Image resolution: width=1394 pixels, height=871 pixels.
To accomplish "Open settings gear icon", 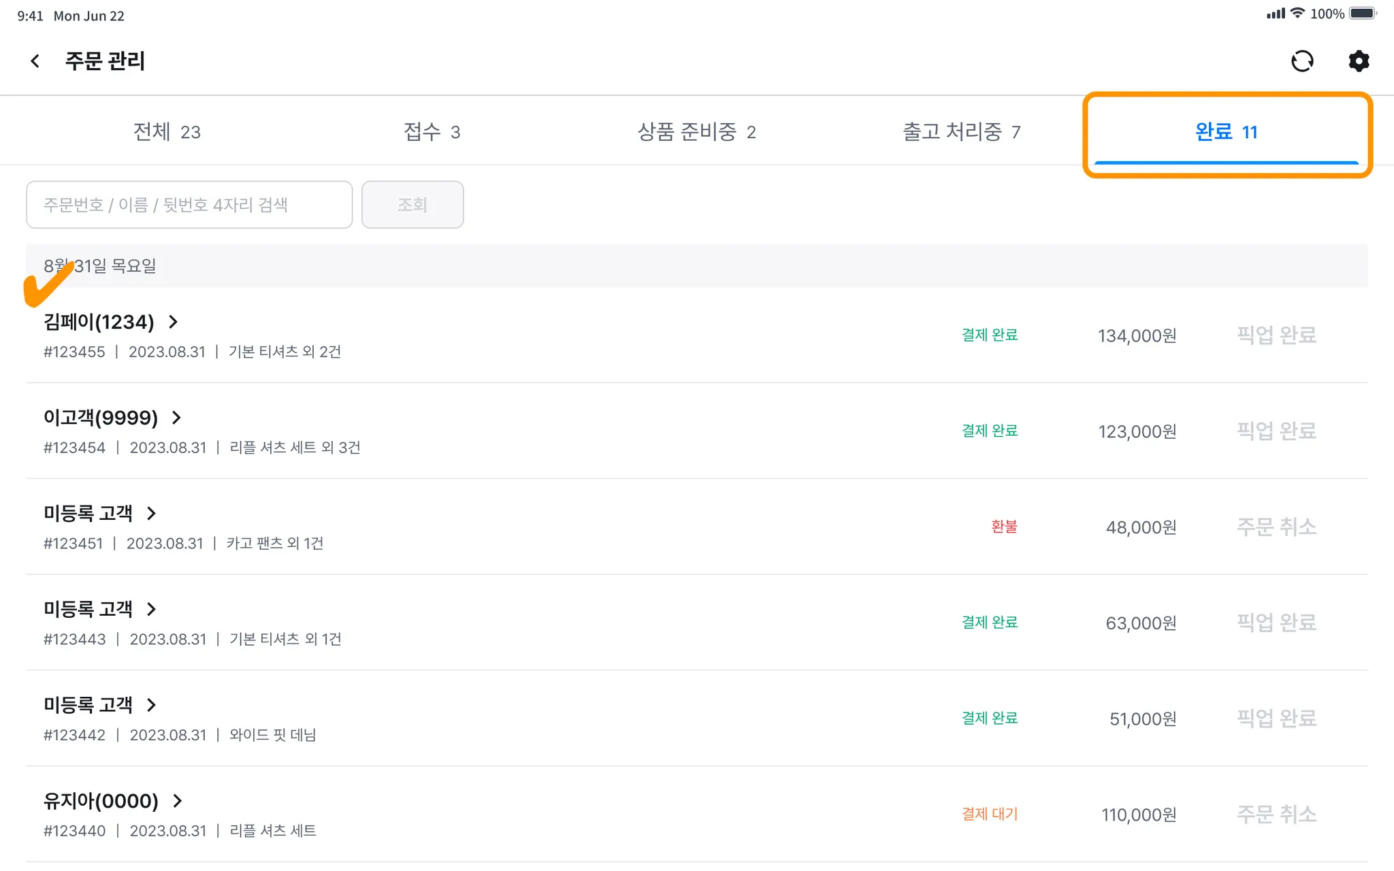I will [1359, 61].
